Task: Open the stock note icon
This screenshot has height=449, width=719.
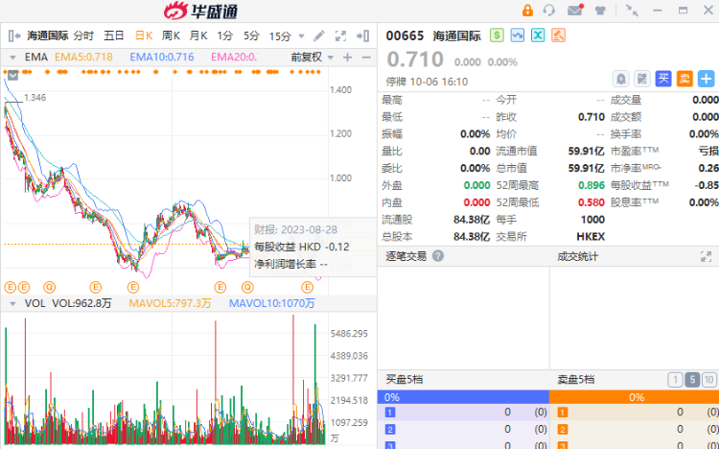Action: (642, 79)
